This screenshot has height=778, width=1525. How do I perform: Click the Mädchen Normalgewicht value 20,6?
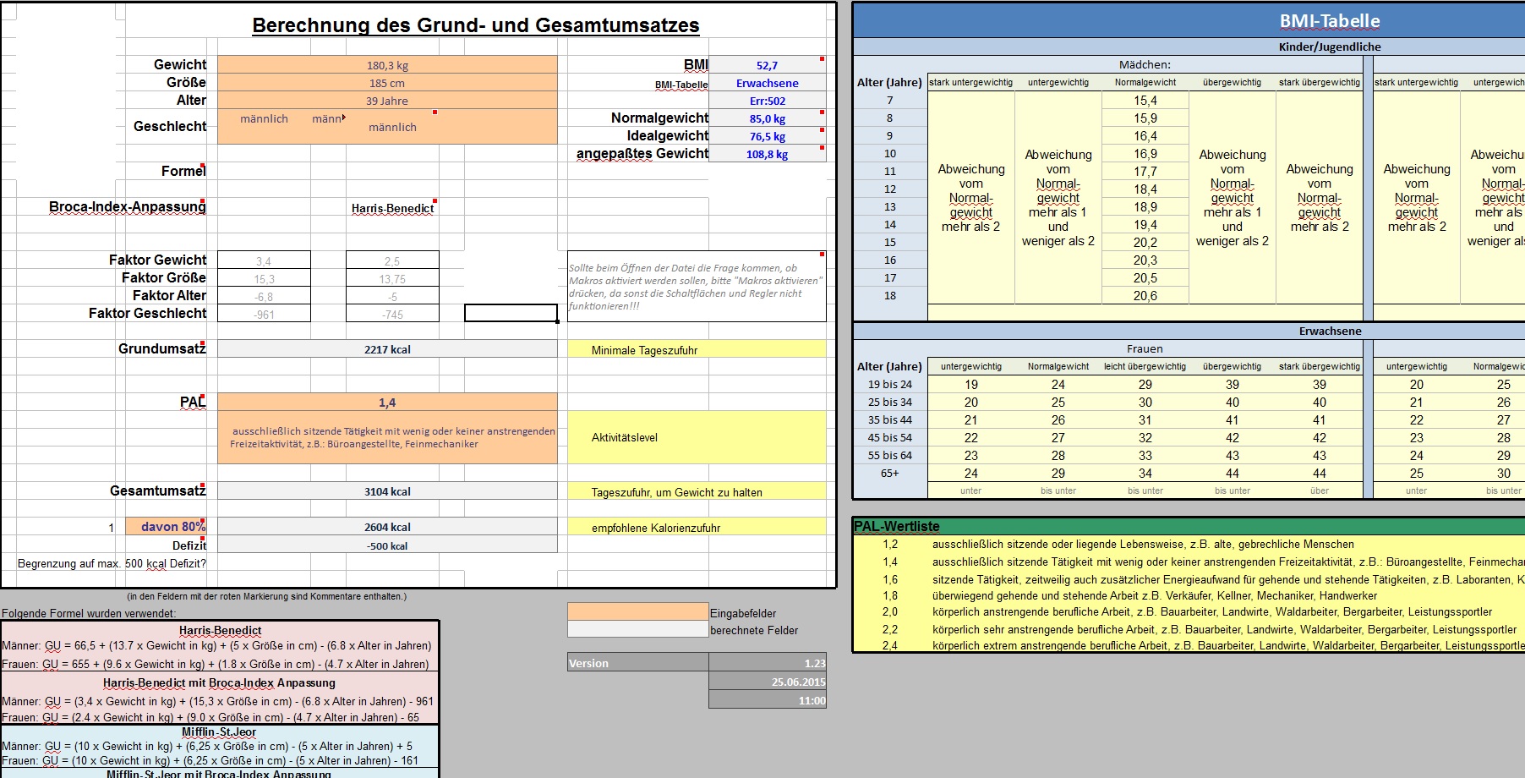pyautogui.click(x=1145, y=295)
